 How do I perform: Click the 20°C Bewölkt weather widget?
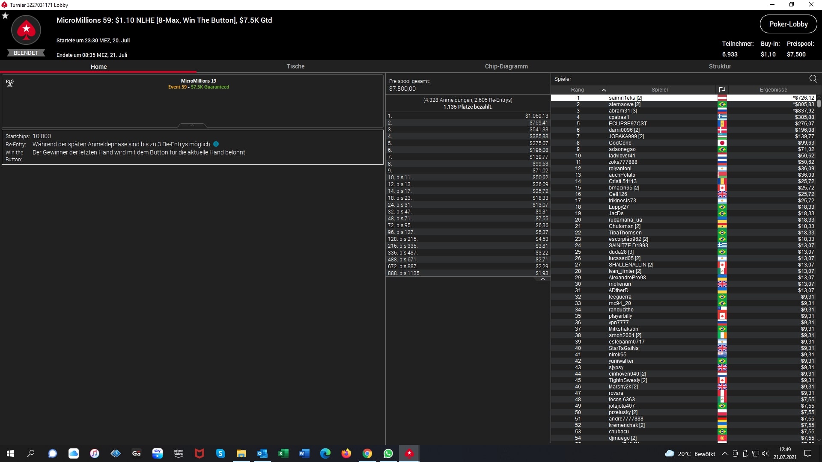click(x=690, y=453)
